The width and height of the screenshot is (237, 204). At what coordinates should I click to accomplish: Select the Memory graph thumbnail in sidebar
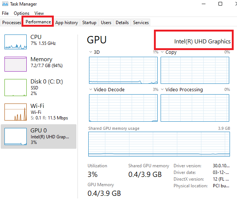coord(16,64)
